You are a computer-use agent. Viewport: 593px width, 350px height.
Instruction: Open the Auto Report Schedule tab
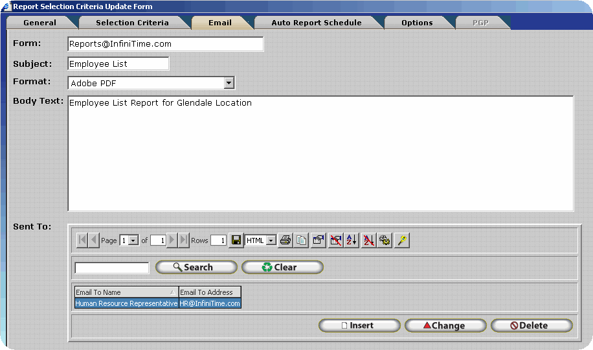[x=316, y=23]
